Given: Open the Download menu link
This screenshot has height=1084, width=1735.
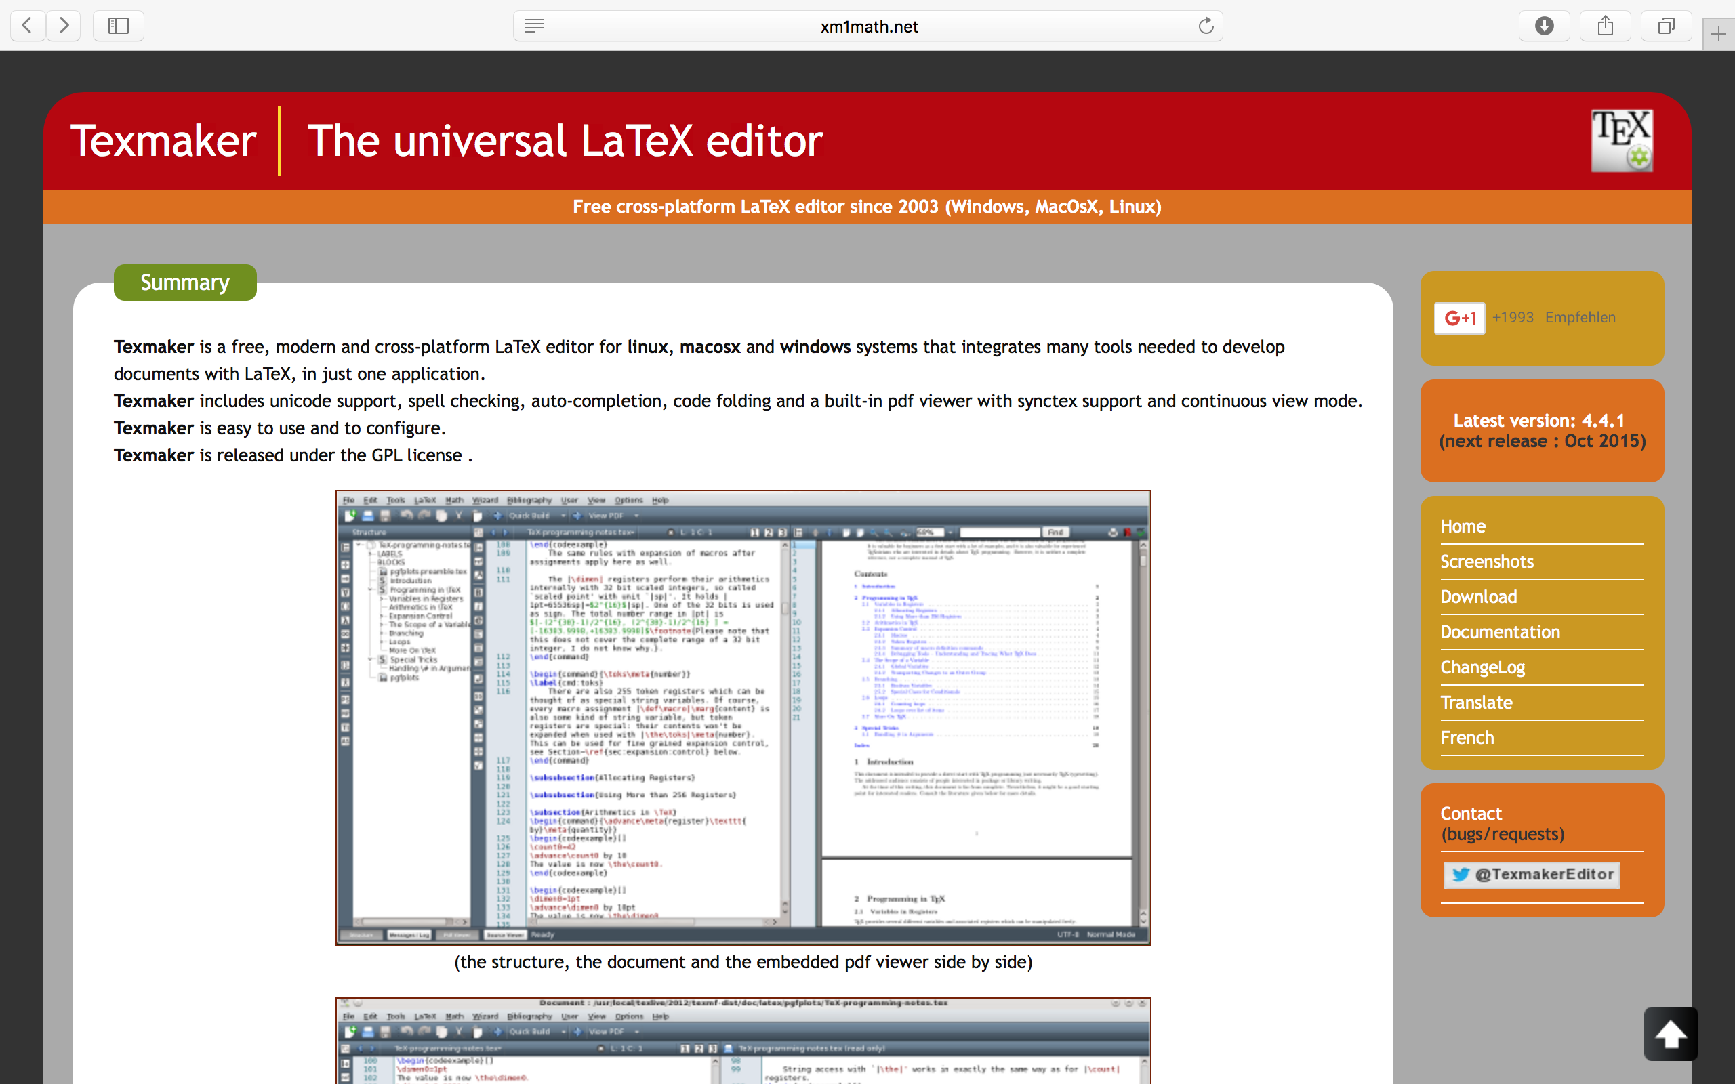Looking at the screenshot, I should click(x=1478, y=596).
